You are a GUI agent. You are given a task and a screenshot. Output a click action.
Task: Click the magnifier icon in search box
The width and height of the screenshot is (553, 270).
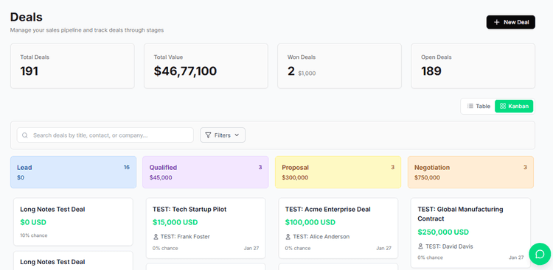pyautogui.click(x=24, y=135)
